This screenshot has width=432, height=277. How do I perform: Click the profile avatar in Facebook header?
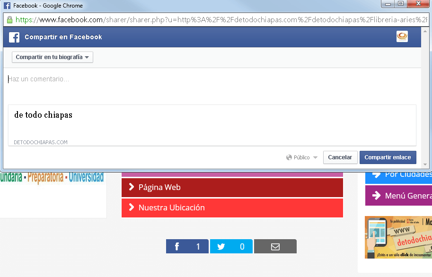tap(402, 36)
